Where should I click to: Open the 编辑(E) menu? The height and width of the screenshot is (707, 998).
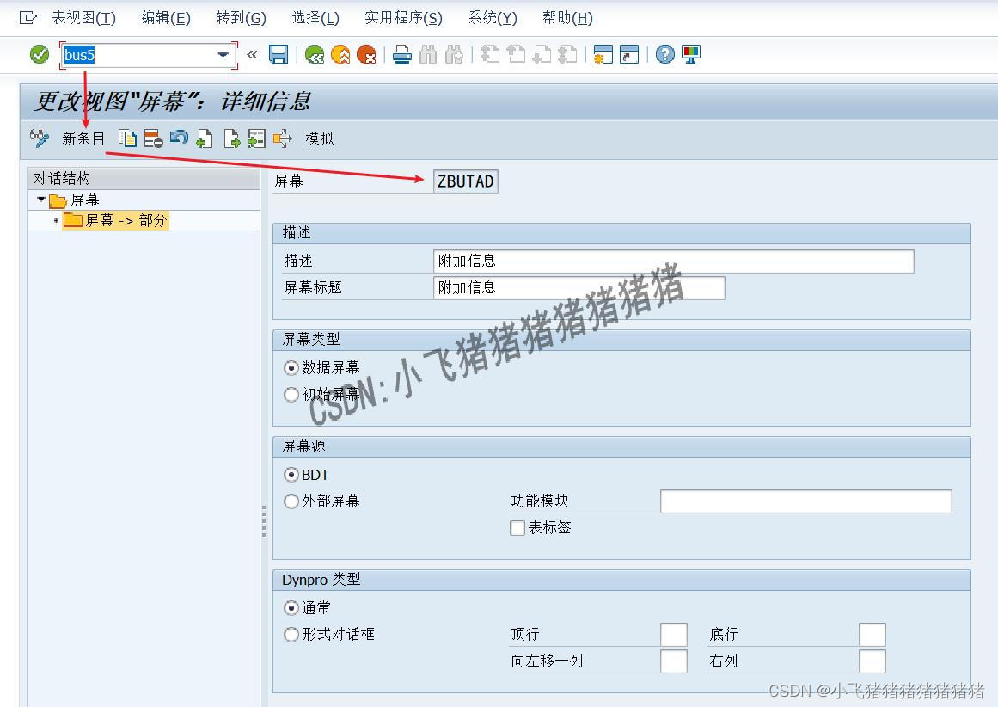coord(166,18)
